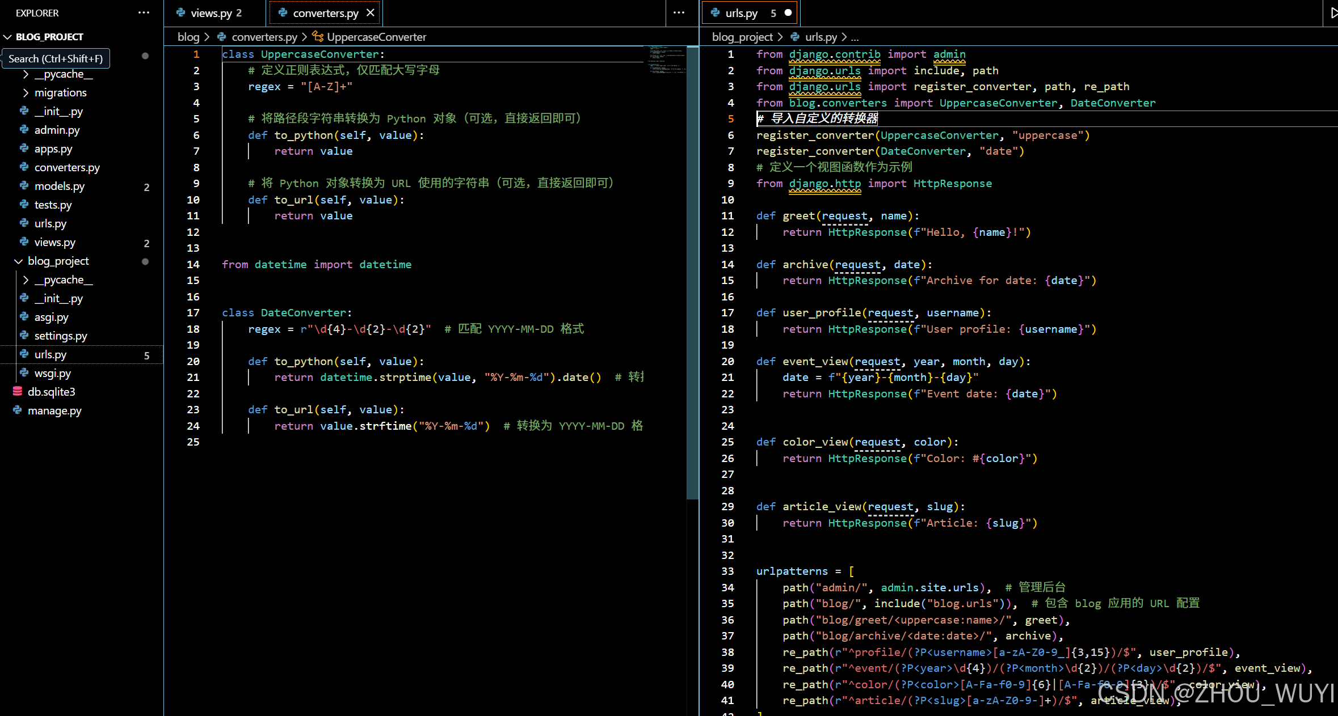Open db.sqlite3 database file

(52, 392)
